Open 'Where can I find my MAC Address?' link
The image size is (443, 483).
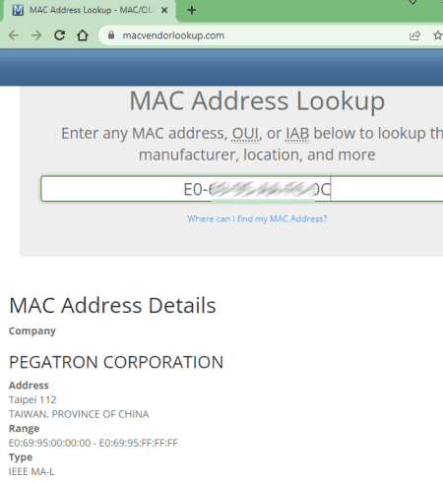click(257, 218)
